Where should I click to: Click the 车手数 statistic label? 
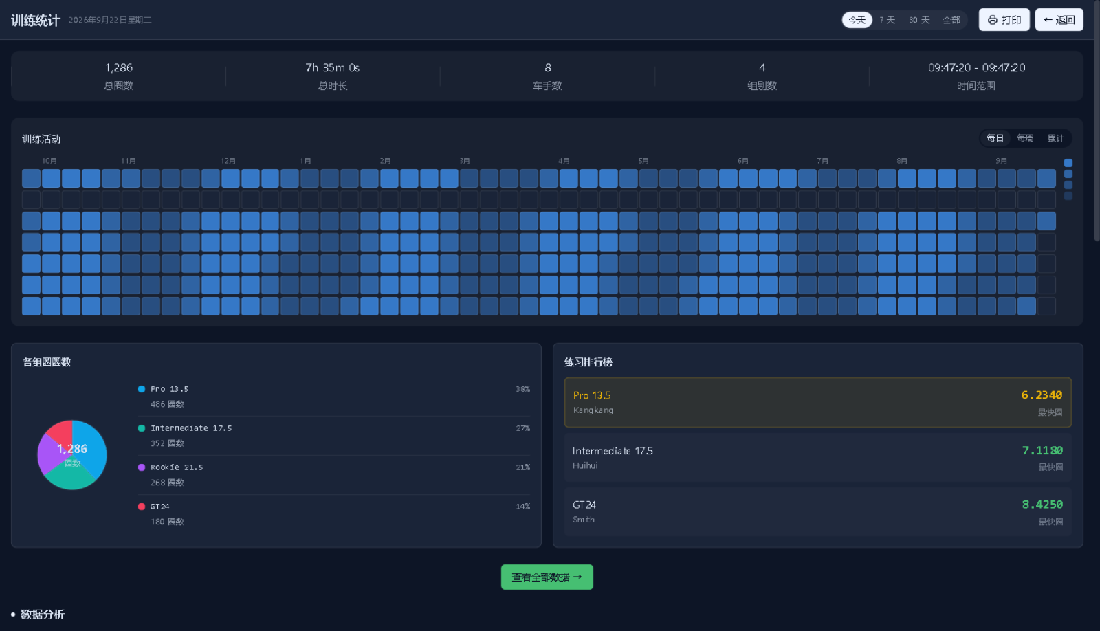coord(547,86)
